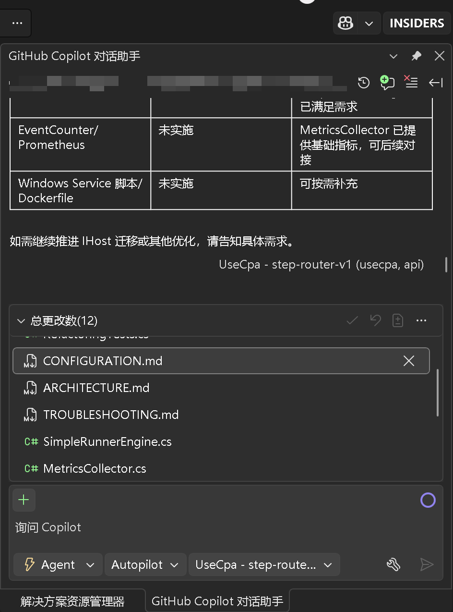
Task: Open more options in changes header
Action: [421, 320]
